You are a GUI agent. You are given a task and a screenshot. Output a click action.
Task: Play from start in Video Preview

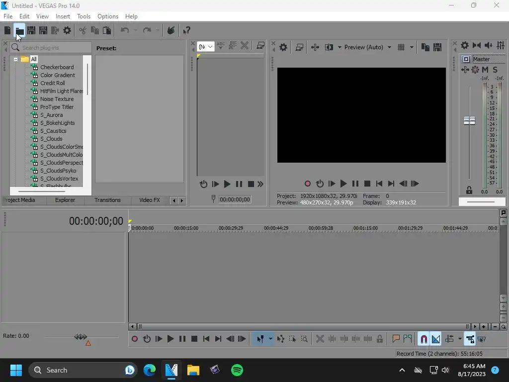[x=332, y=184]
